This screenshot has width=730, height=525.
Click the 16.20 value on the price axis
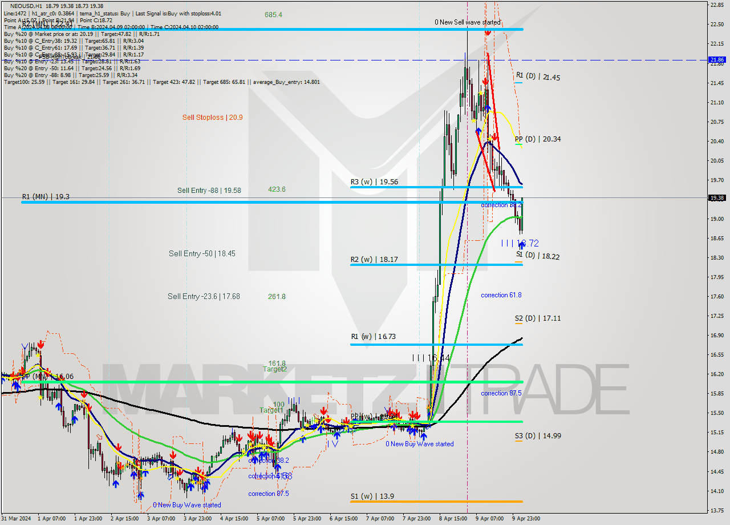pyautogui.click(x=717, y=374)
